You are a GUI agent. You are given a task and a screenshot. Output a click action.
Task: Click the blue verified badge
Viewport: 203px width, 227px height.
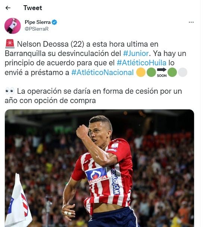click(54, 22)
